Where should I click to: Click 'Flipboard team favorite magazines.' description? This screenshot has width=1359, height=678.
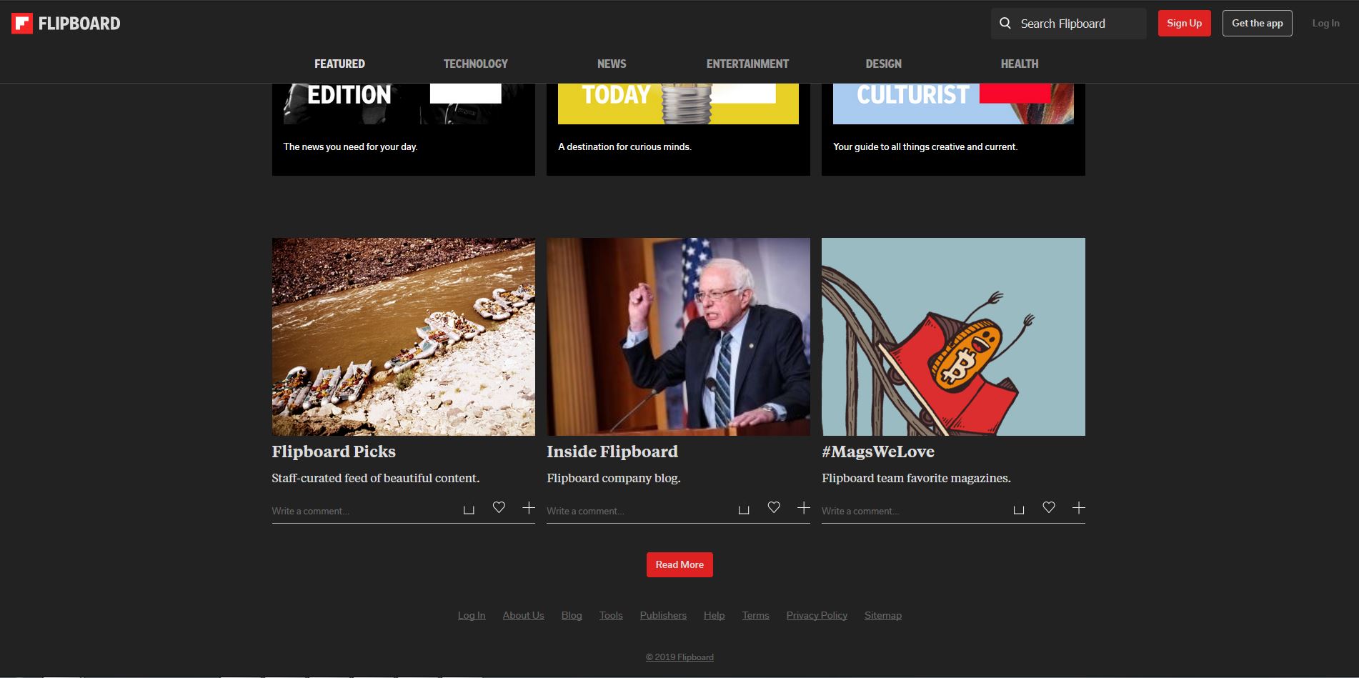click(916, 478)
